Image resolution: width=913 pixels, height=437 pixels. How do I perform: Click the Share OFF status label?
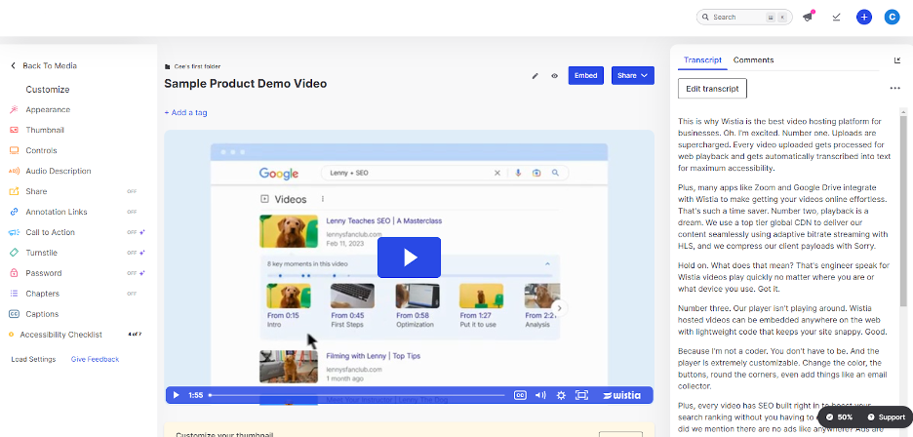[x=132, y=192]
